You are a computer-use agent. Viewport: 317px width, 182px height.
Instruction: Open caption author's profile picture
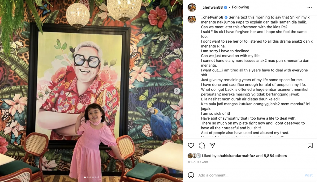click(192, 19)
